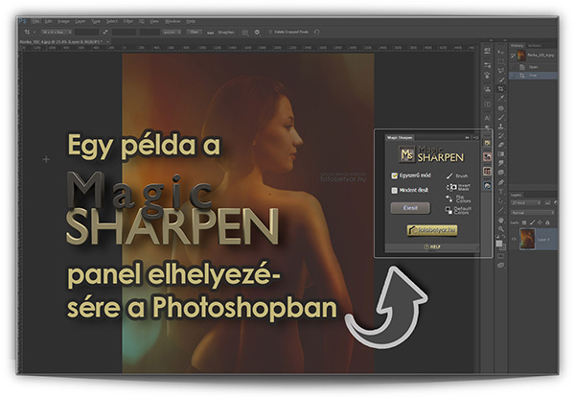
Task: Click HELP in Magic Sharpen panel
Action: 432,247
